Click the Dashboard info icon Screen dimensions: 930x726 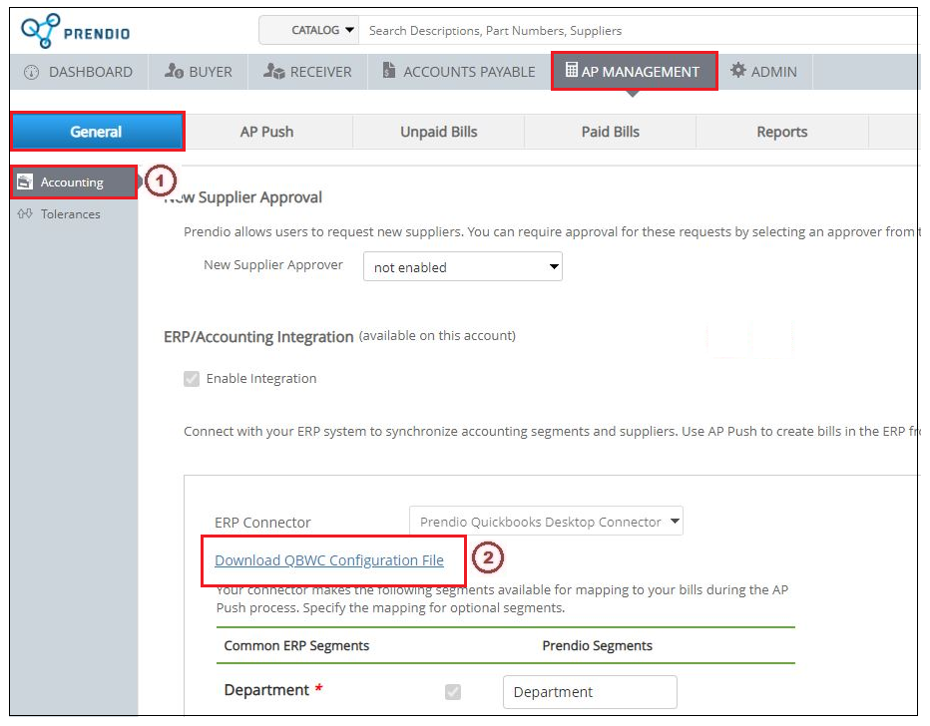pyautogui.click(x=31, y=71)
